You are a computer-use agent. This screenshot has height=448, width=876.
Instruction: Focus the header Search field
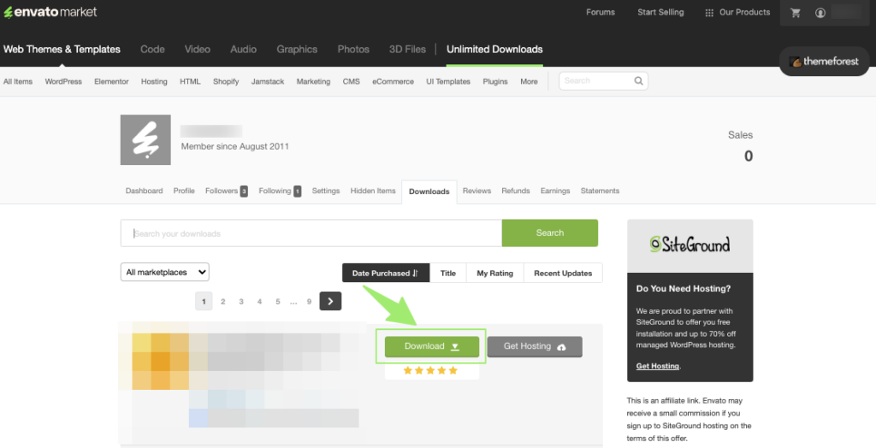[603, 81]
